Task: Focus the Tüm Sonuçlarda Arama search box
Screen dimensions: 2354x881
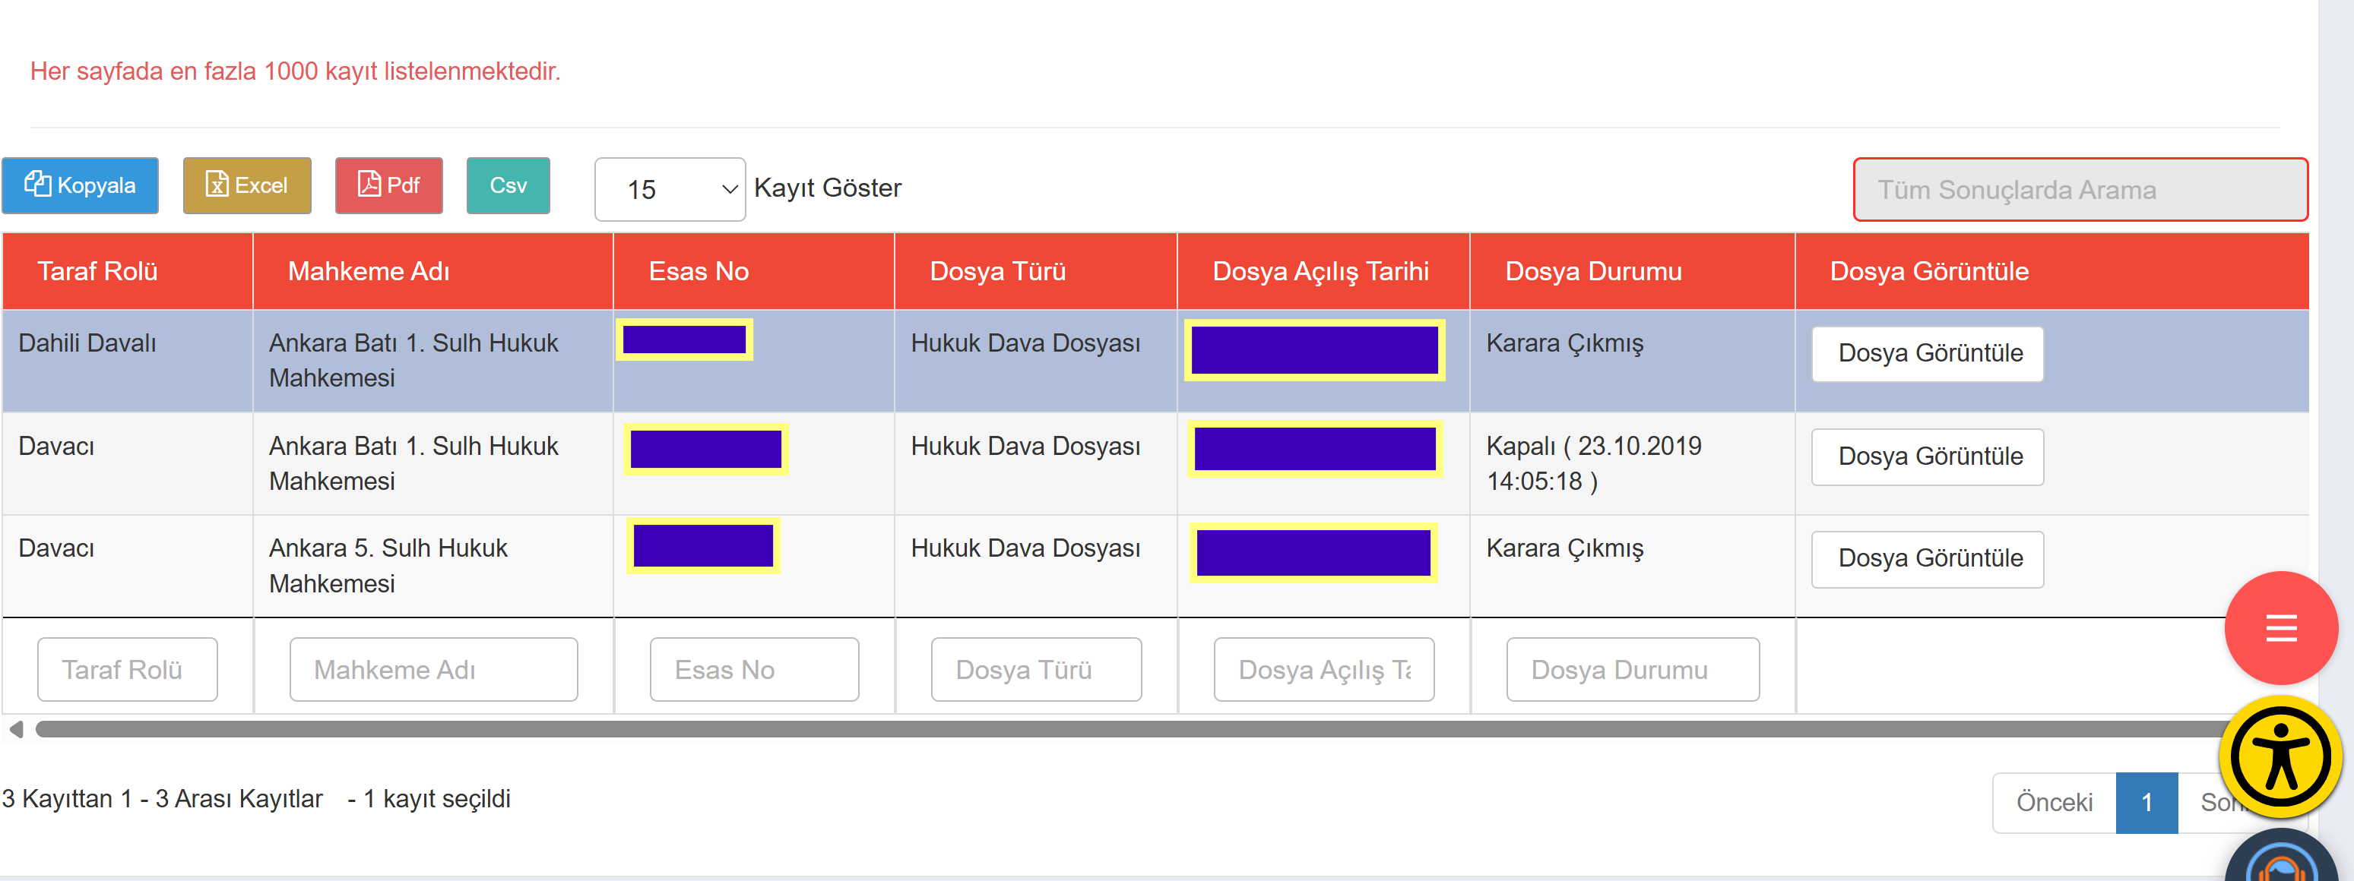Action: click(2080, 190)
